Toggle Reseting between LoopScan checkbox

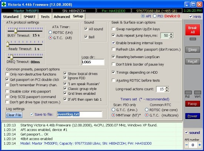click(x=113, y=57)
